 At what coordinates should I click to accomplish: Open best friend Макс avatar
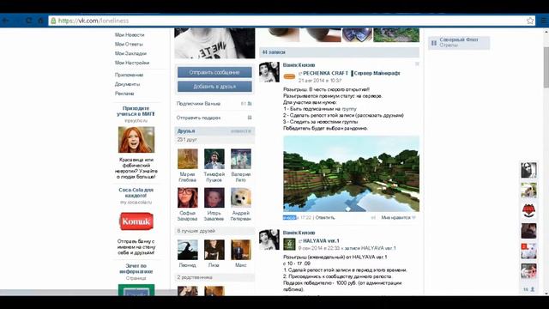point(241,250)
